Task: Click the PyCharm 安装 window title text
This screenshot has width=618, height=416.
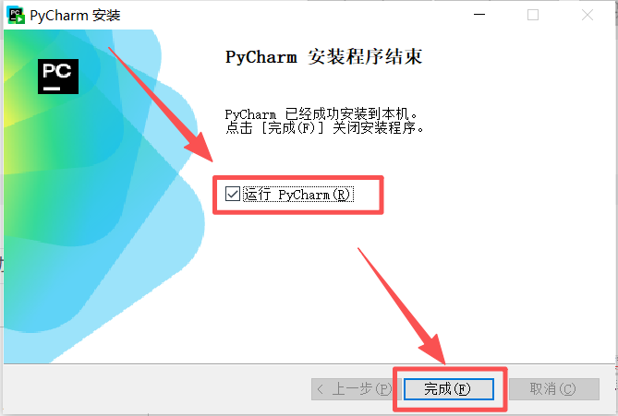Action: pyautogui.click(x=75, y=16)
